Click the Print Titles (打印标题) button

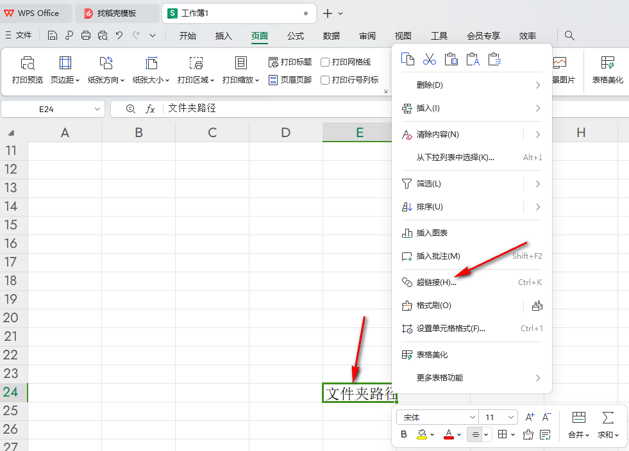[x=290, y=62]
